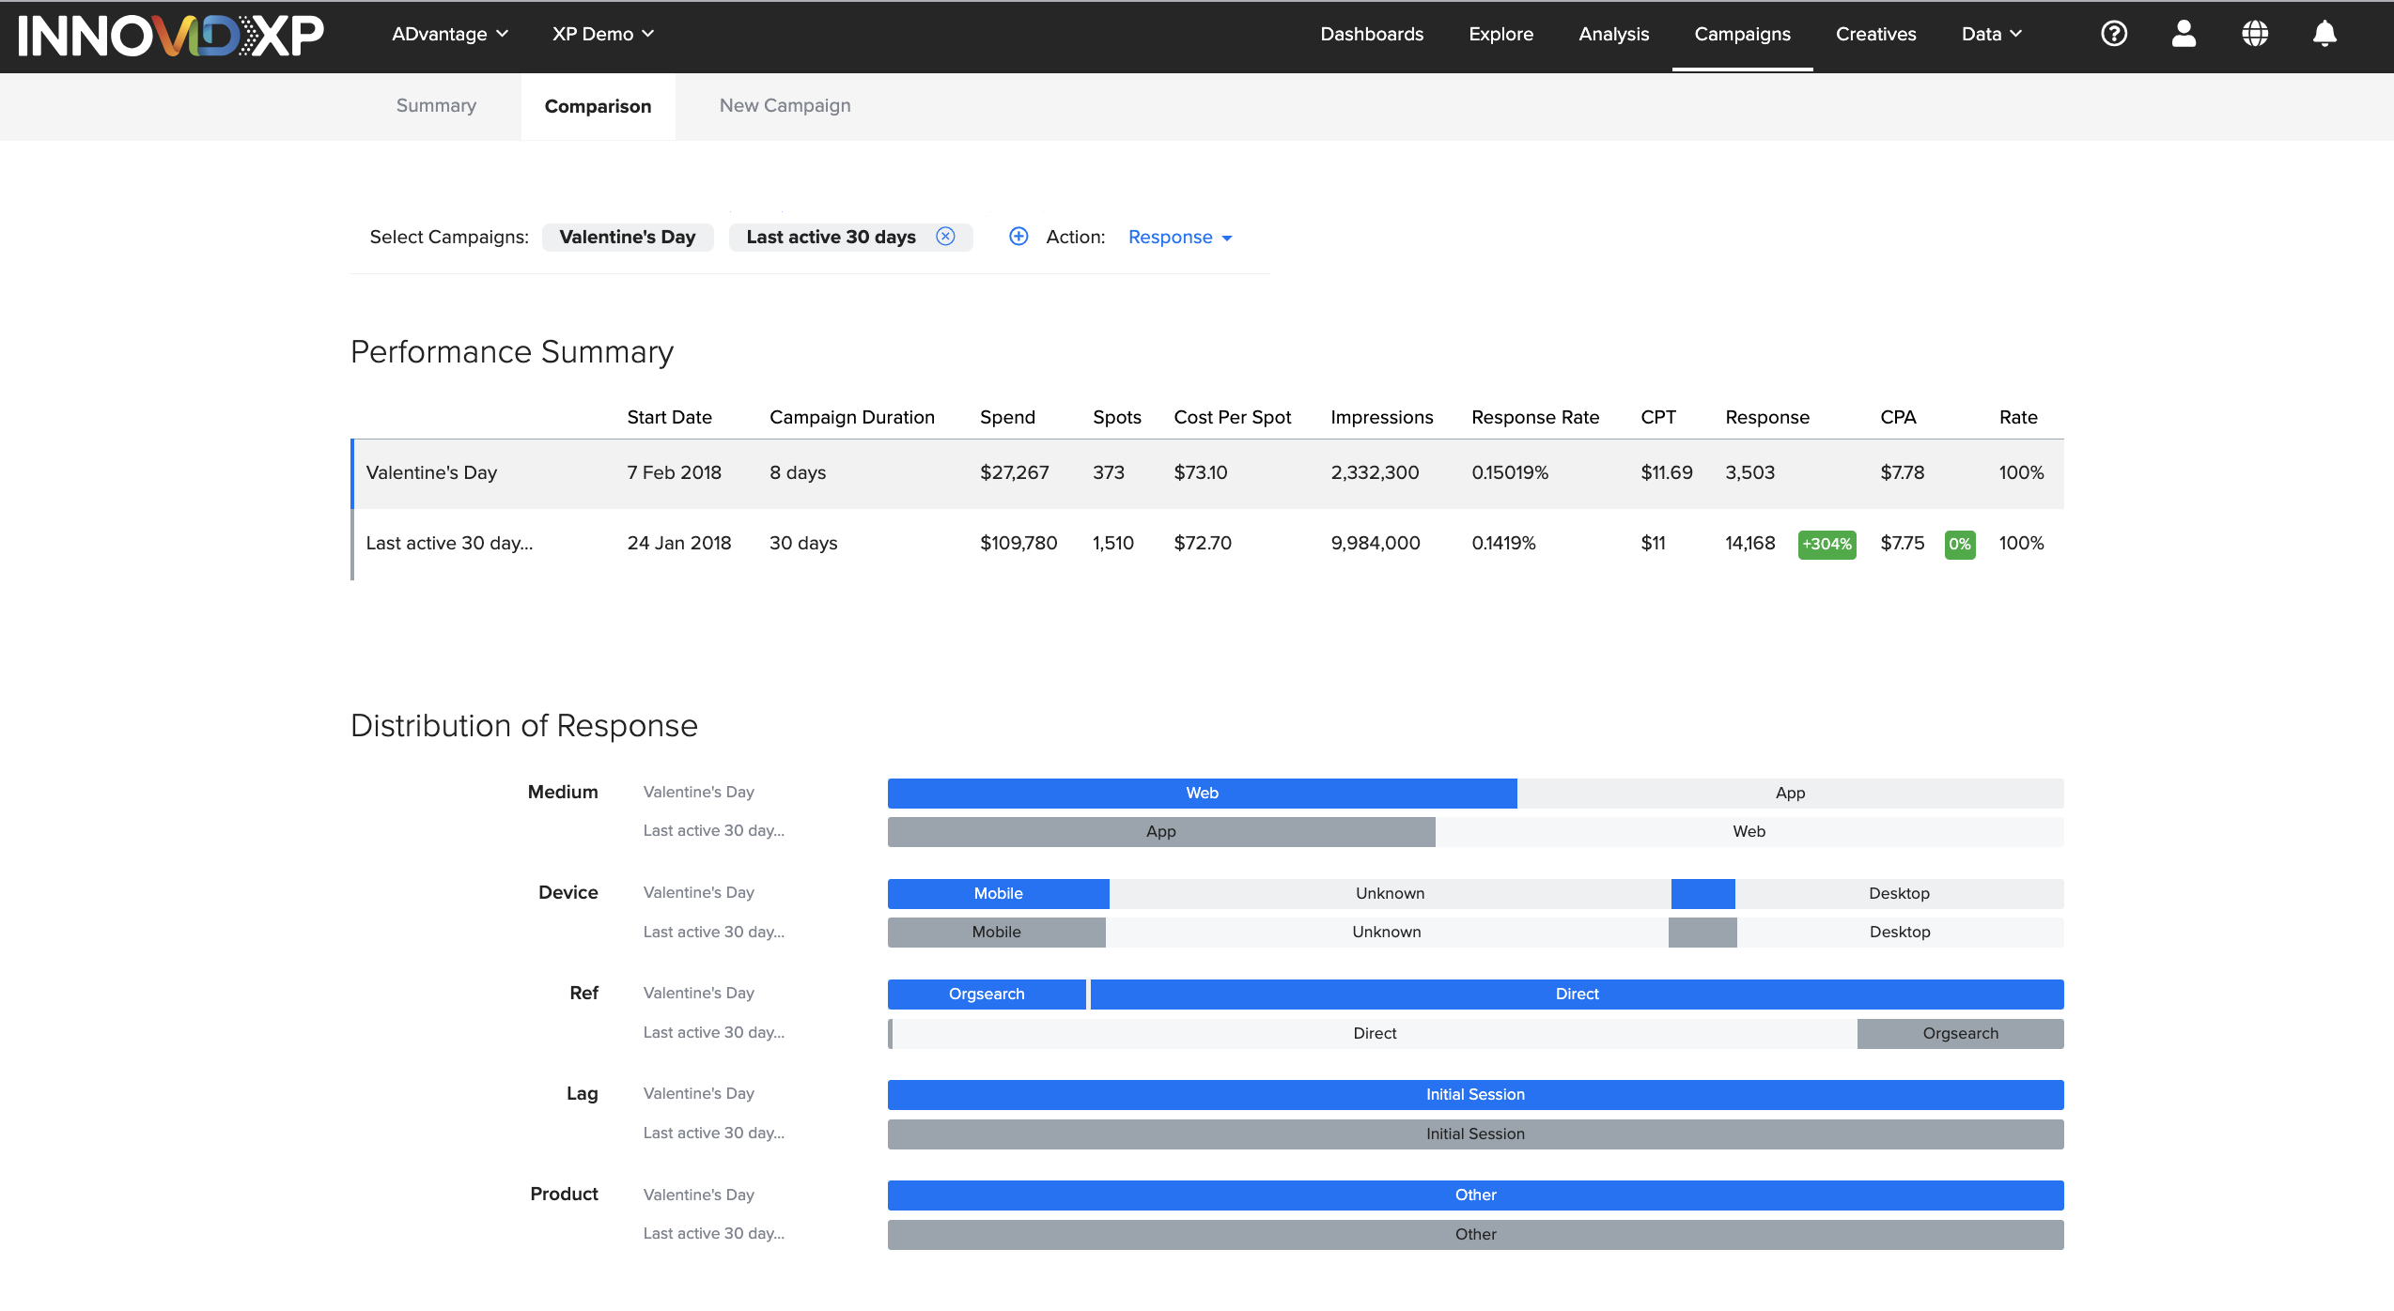Click the 9,984,000 impressions value

[x=1375, y=543]
